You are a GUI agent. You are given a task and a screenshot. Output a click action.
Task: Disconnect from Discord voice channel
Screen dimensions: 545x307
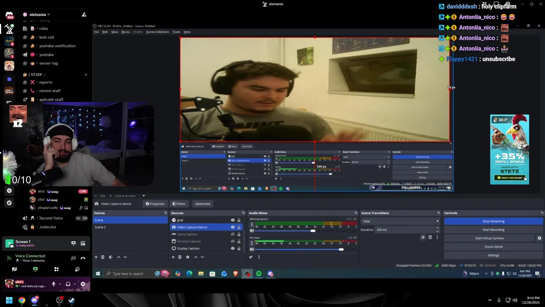[x=83, y=258]
